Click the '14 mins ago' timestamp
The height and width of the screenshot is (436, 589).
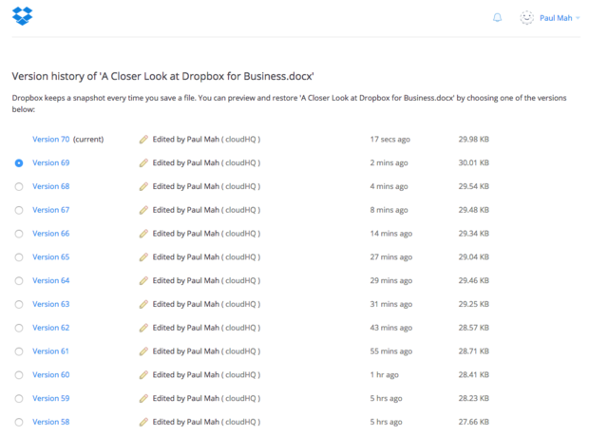pos(391,234)
